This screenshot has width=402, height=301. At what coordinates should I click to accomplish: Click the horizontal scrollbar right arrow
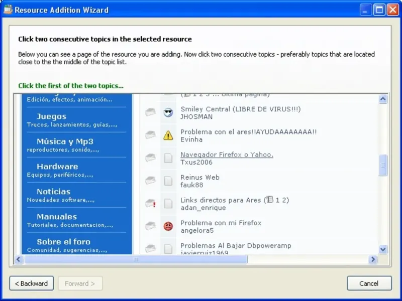pos(373,259)
